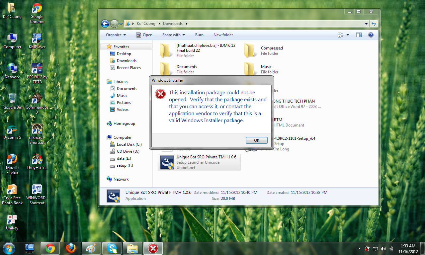Refresh the Downloads folder address bar
The height and width of the screenshot is (255, 425).
coord(374,24)
